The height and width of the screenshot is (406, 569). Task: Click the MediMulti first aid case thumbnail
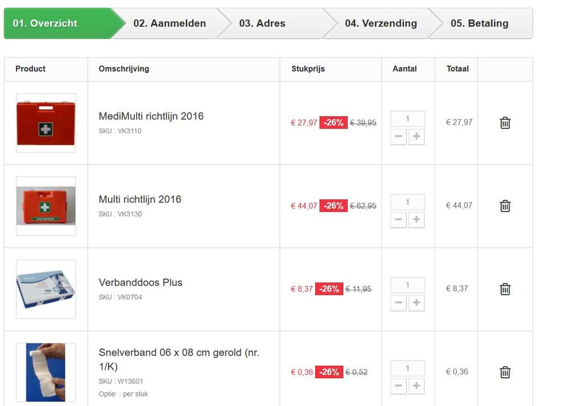[x=46, y=122]
